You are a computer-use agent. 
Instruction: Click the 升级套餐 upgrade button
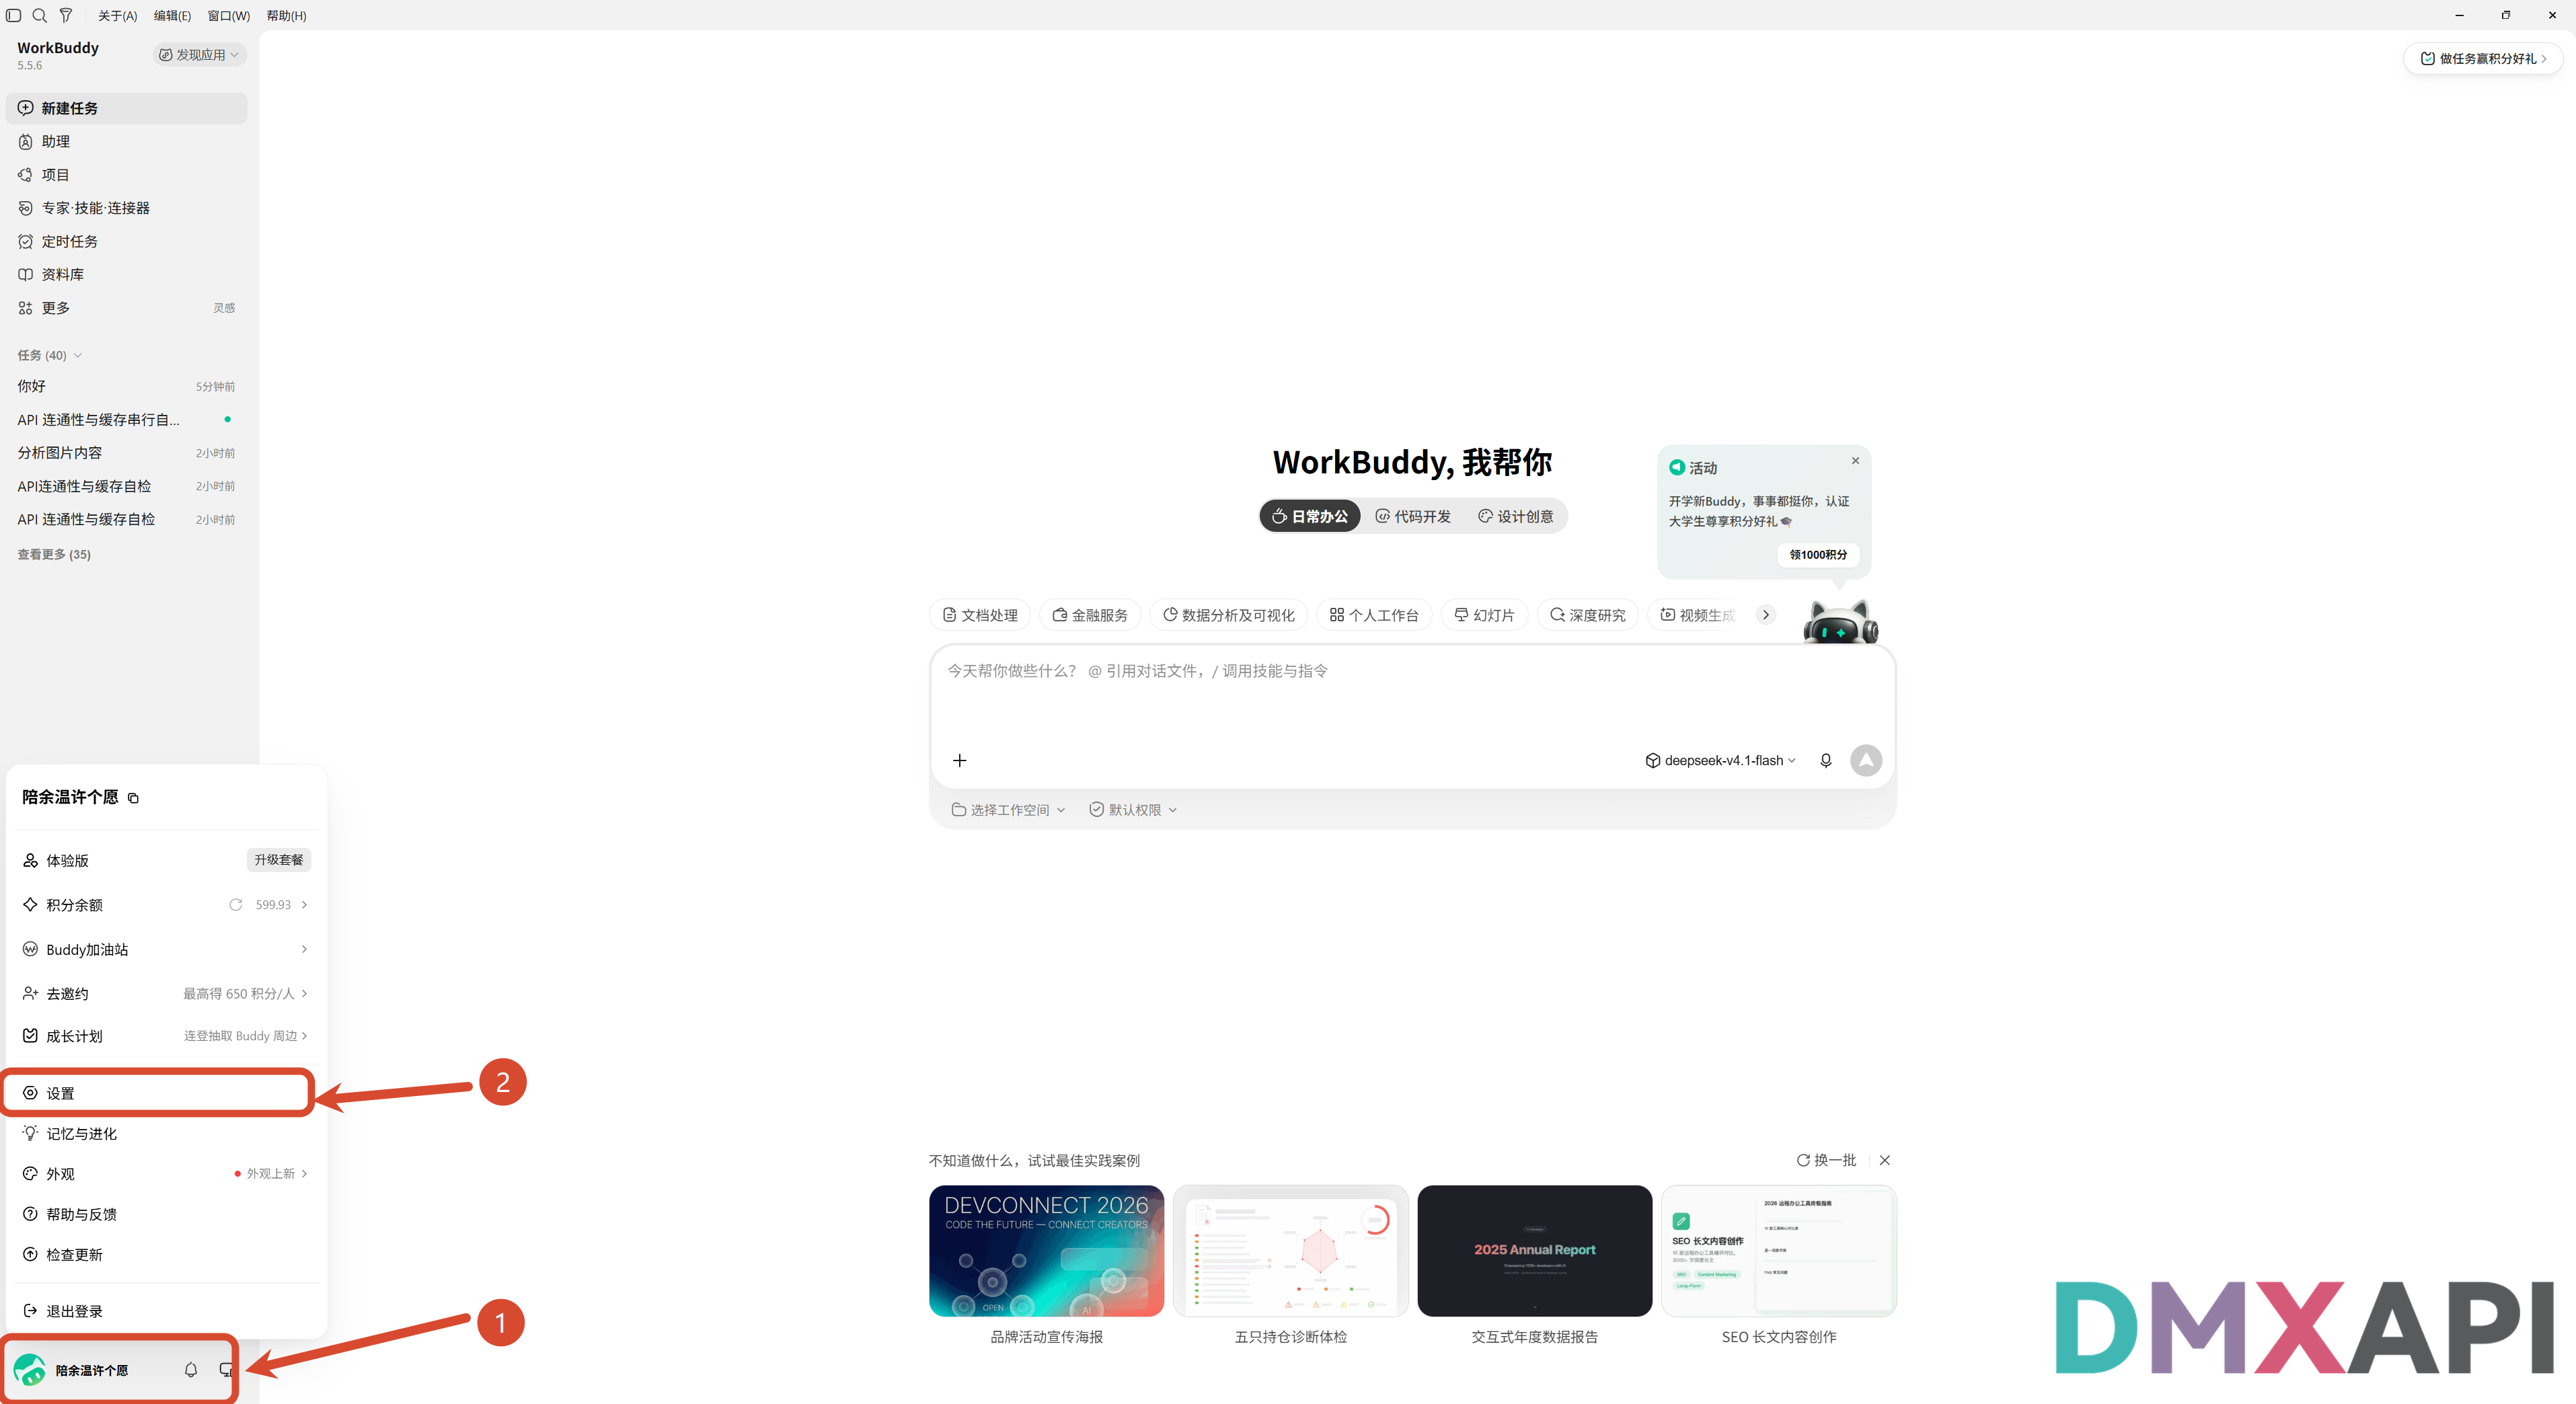279,860
